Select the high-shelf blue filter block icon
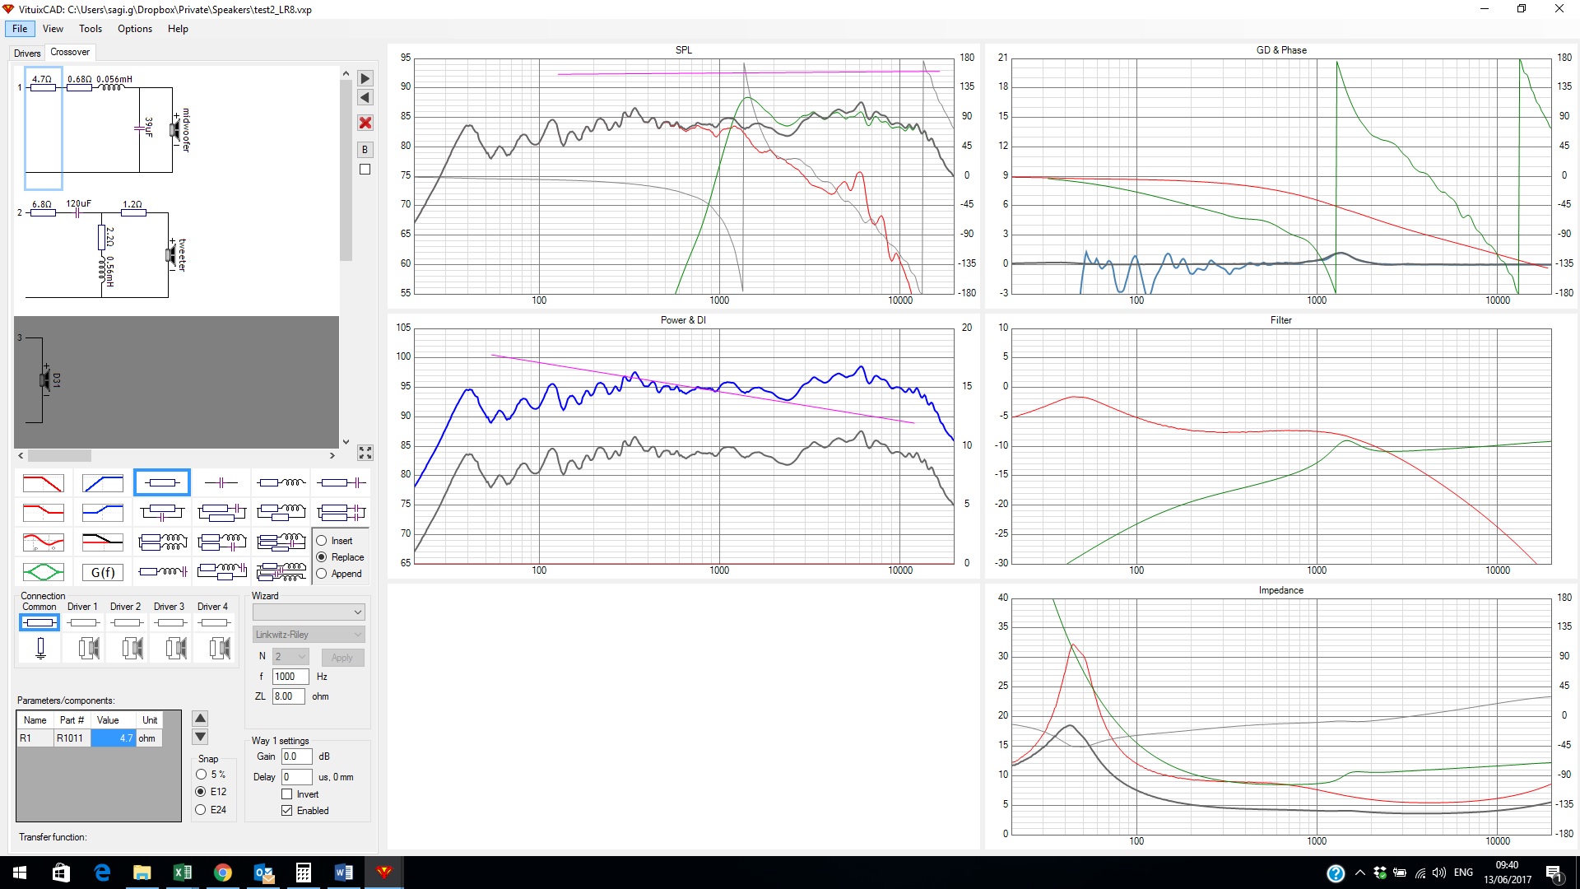 click(102, 513)
